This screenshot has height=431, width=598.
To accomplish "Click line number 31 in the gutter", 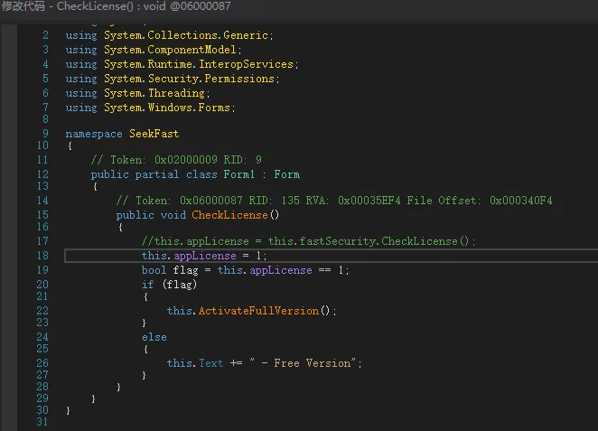I will pos(42,422).
